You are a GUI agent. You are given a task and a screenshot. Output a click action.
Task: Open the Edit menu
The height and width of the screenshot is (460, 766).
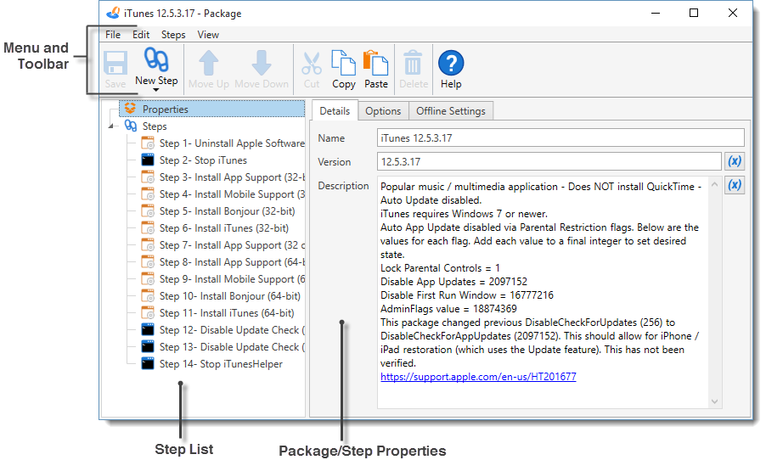(x=141, y=35)
